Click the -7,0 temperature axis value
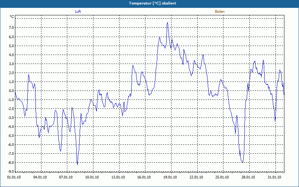This screenshot has width=299, height=187. pyautogui.click(x=11, y=154)
